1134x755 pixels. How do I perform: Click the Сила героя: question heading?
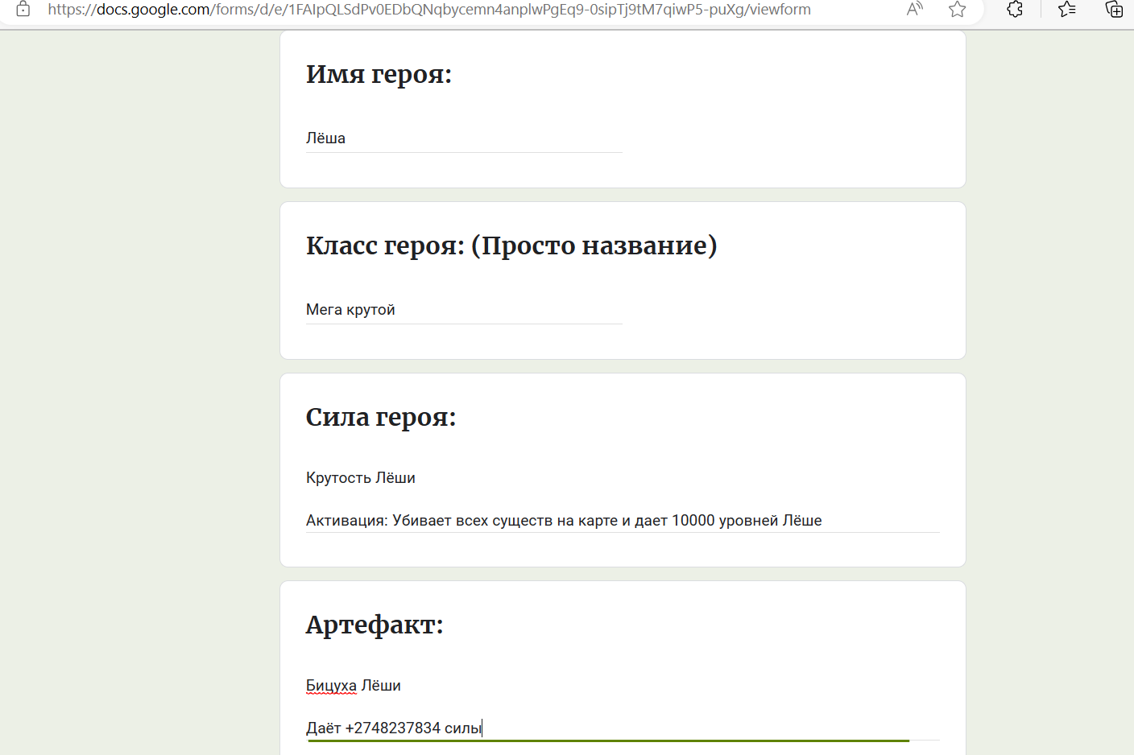[381, 417]
